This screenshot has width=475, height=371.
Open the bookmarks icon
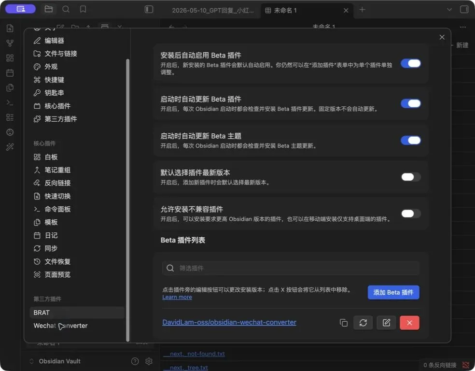[83, 9]
